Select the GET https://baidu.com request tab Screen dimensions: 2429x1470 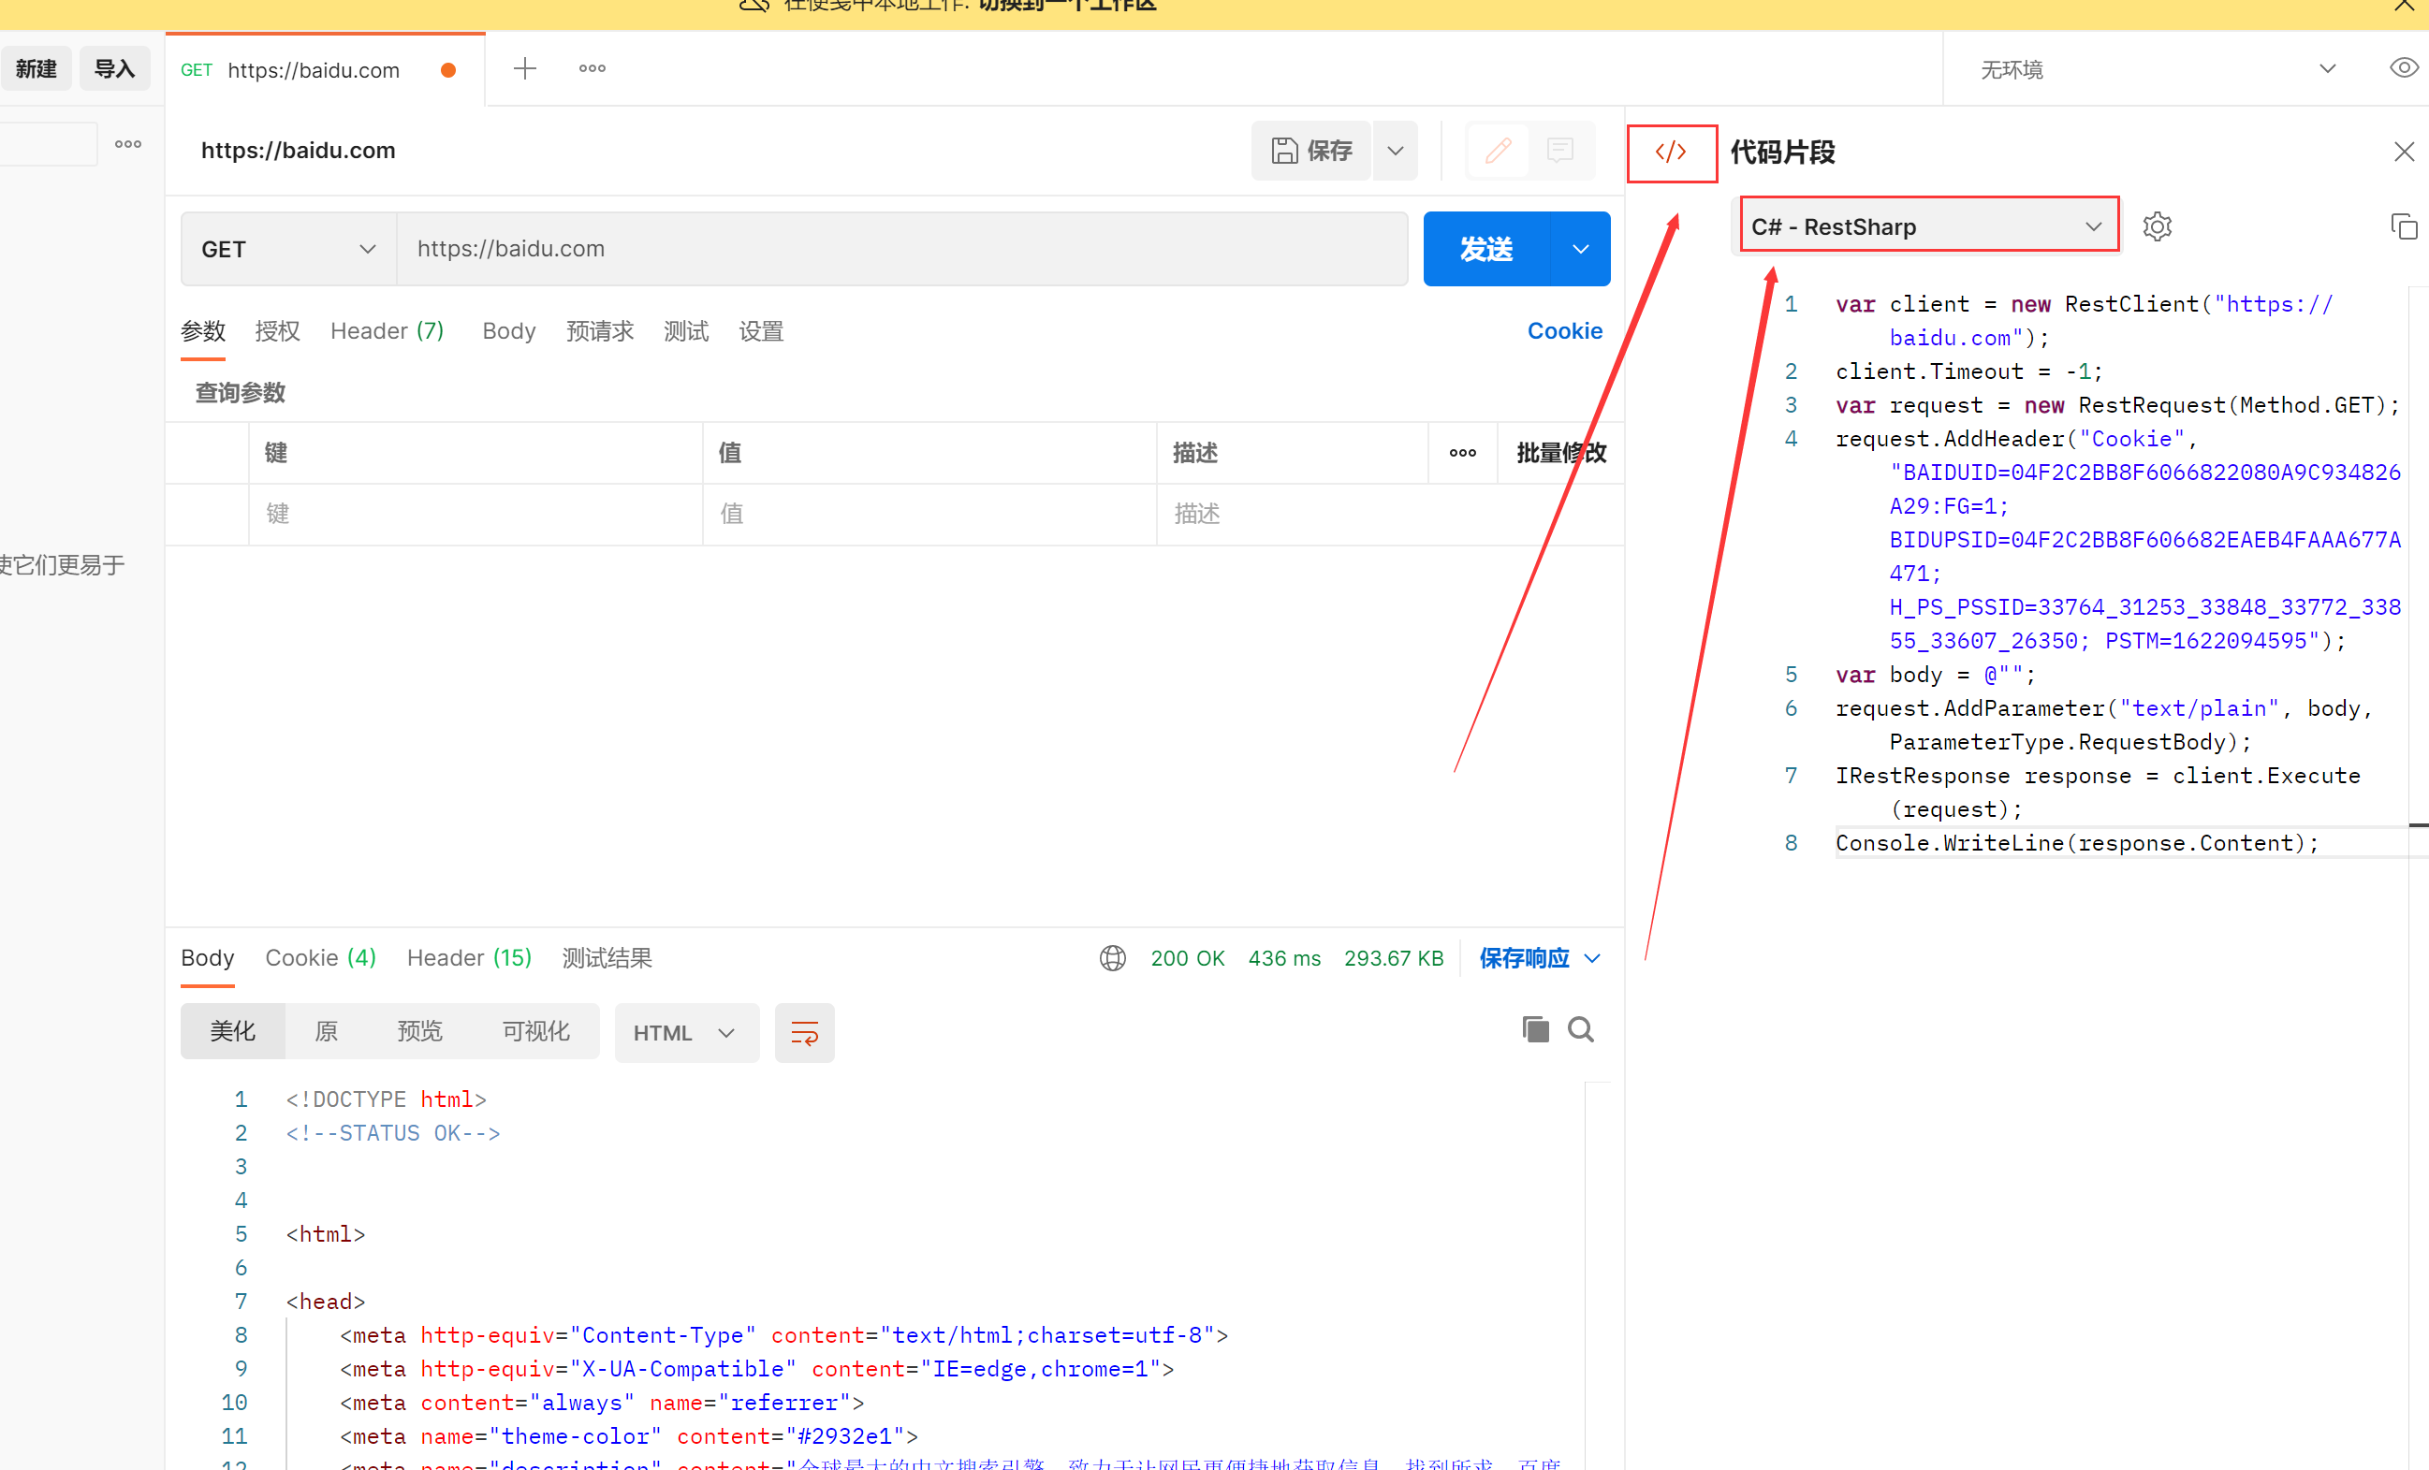pyautogui.click(x=326, y=69)
